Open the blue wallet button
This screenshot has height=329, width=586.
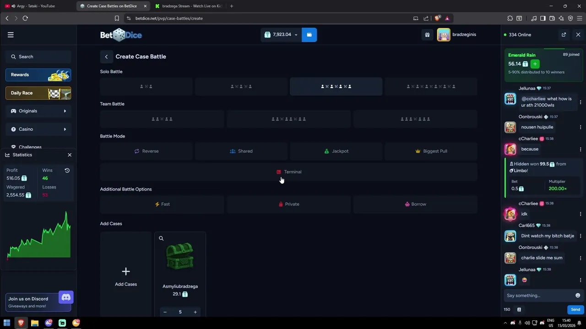309,35
